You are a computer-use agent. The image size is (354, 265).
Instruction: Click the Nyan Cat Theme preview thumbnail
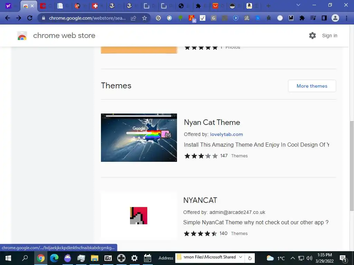pos(139,137)
